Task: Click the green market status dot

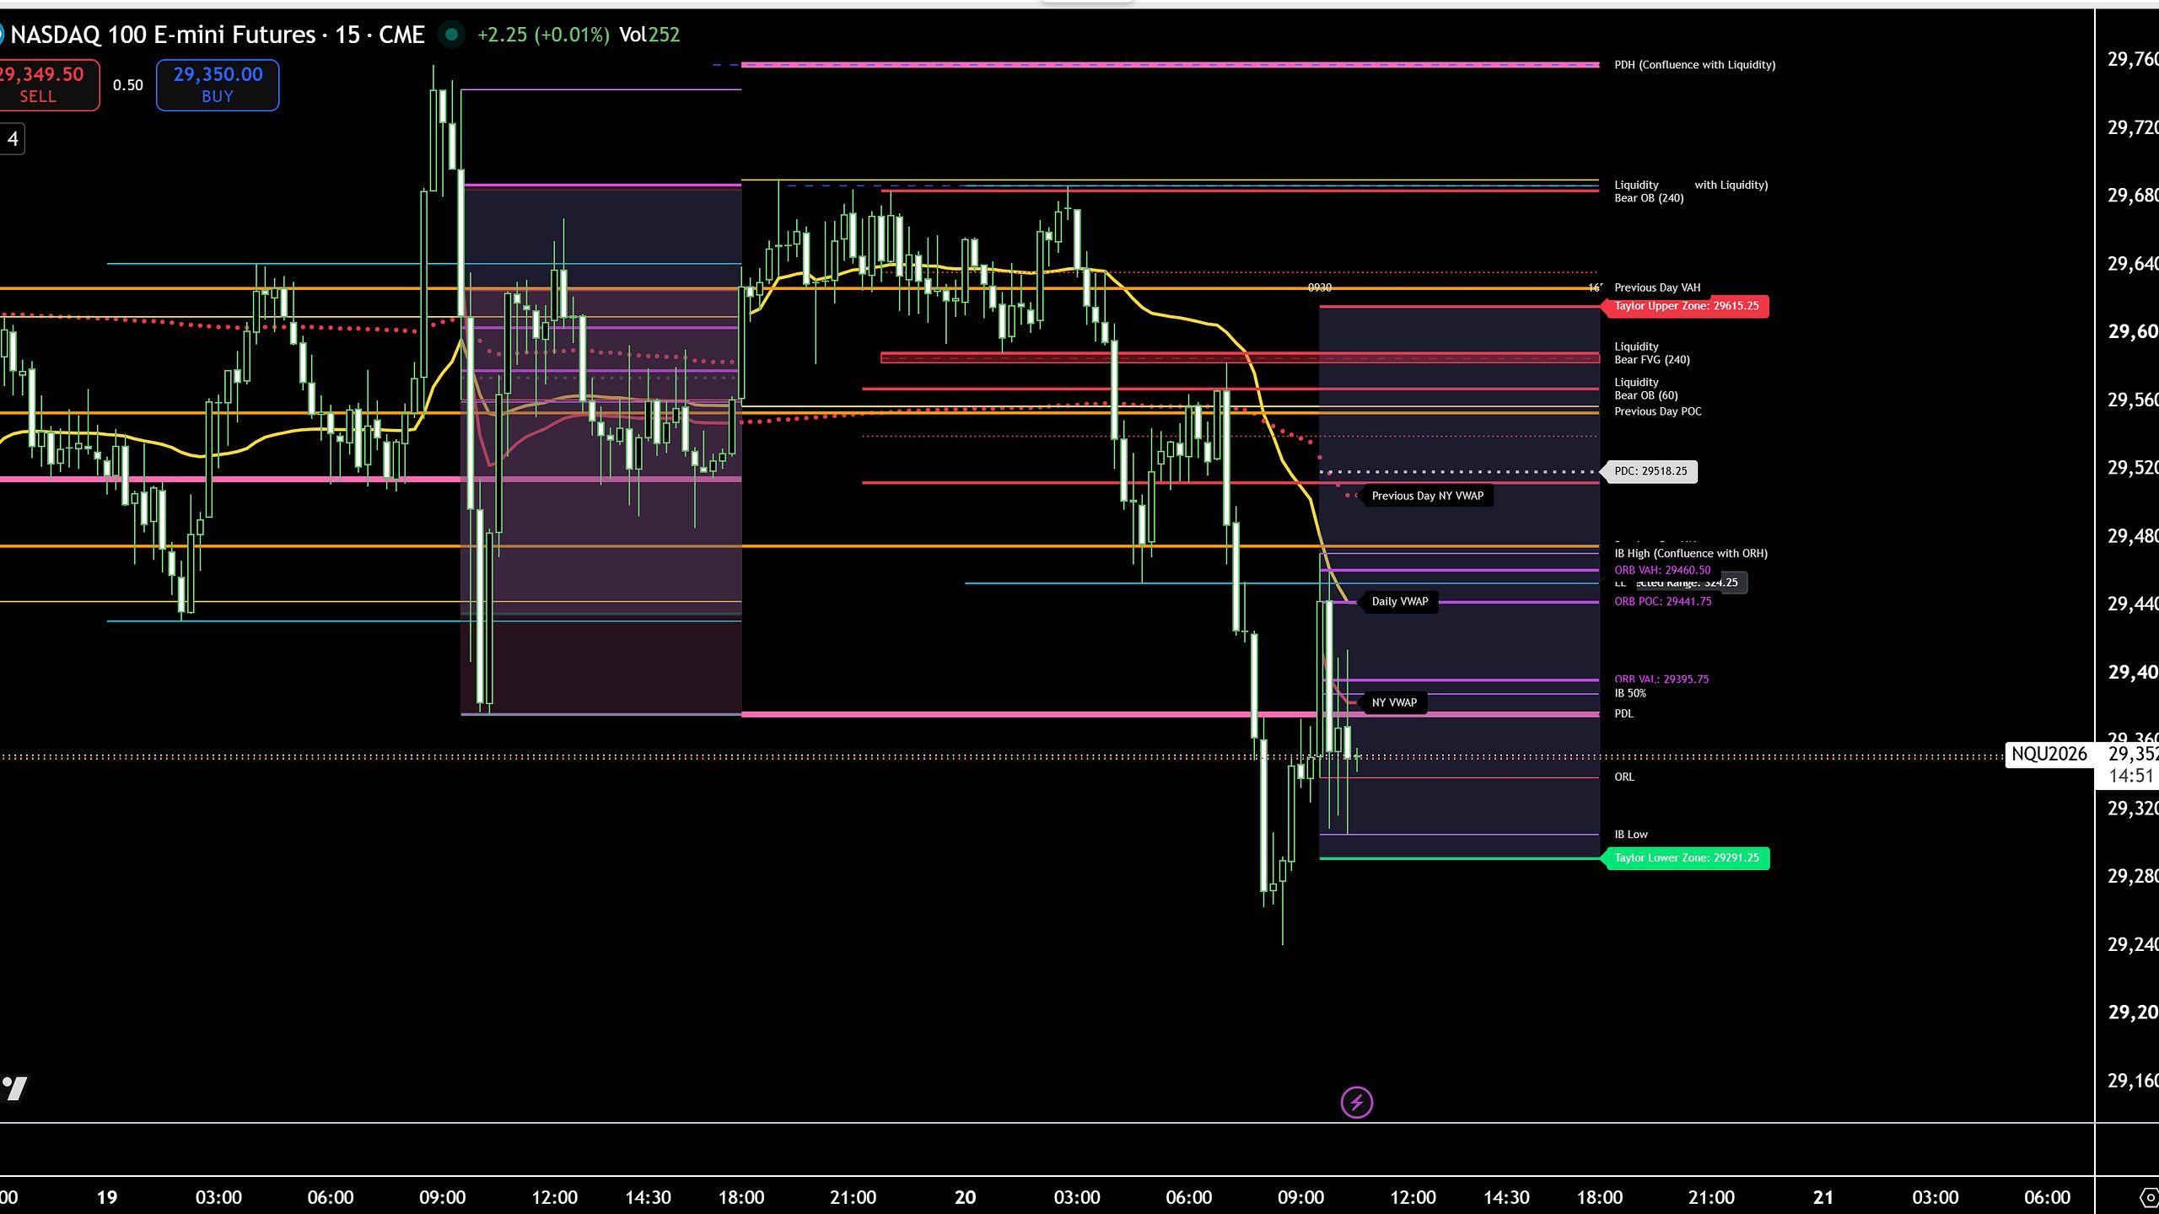Action: 452,35
